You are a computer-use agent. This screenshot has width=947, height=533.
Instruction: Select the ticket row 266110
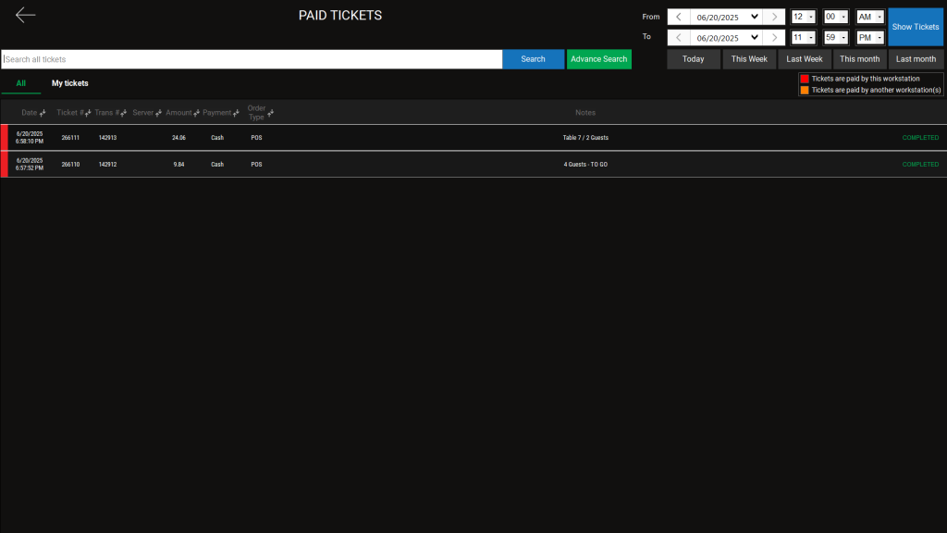pos(473,165)
